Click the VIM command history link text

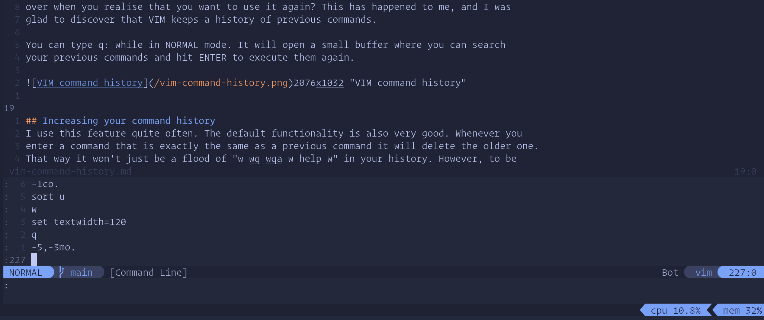pos(90,83)
